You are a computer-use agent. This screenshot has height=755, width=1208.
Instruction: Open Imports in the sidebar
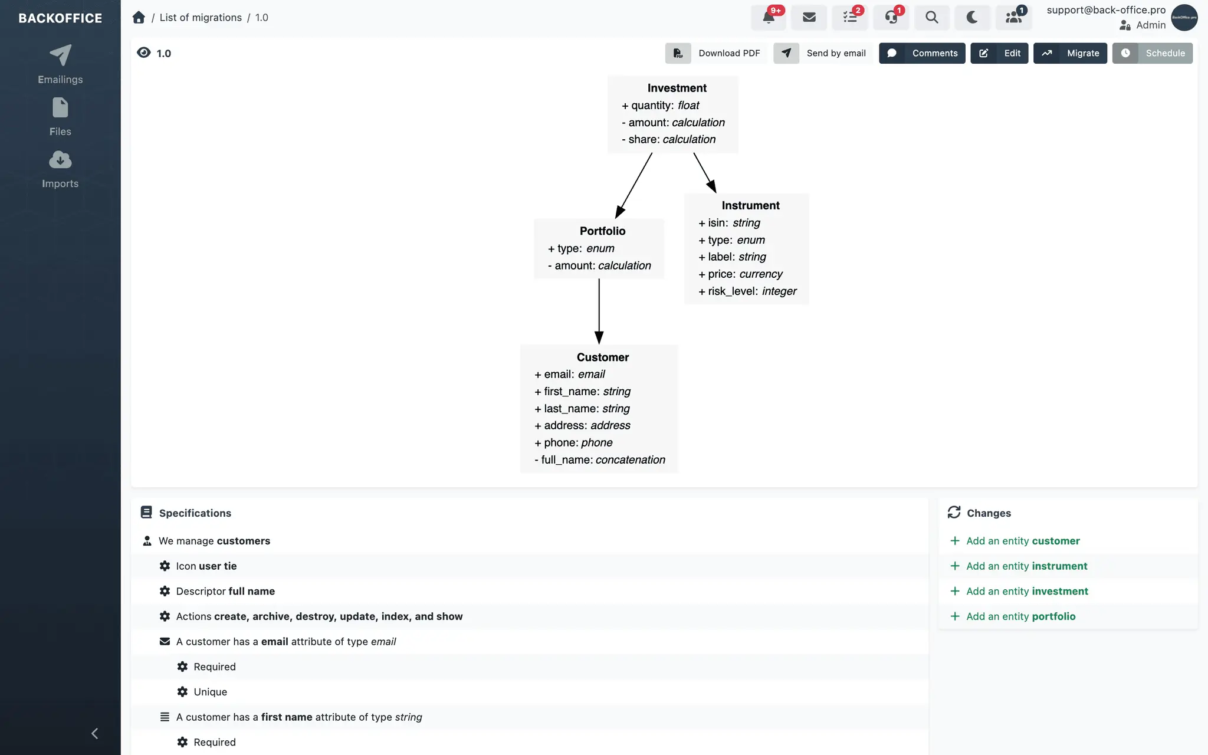coord(60,169)
